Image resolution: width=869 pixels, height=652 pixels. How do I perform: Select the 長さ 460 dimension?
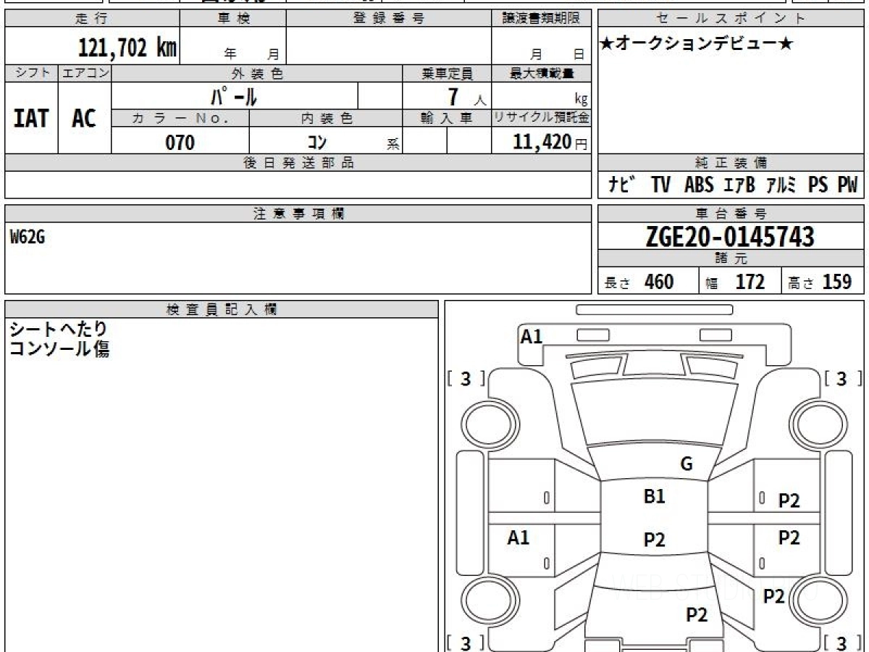pos(639,282)
